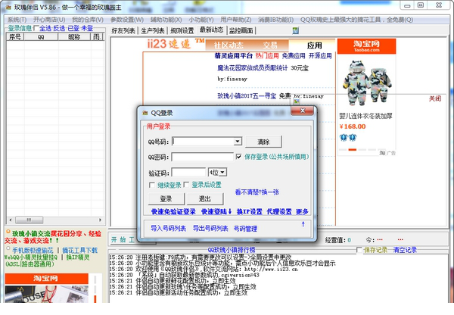Switch to the 生产列表 tab
The width and height of the screenshot is (454, 315).
coord(153,31)
